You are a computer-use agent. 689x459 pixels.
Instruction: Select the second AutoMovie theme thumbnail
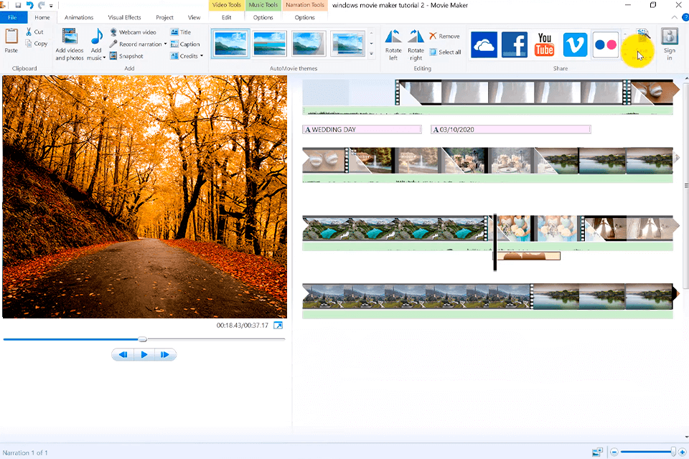point(269,44)
